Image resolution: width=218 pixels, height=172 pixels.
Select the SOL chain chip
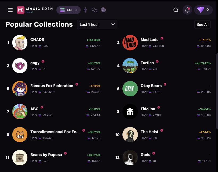pos(68,10)
